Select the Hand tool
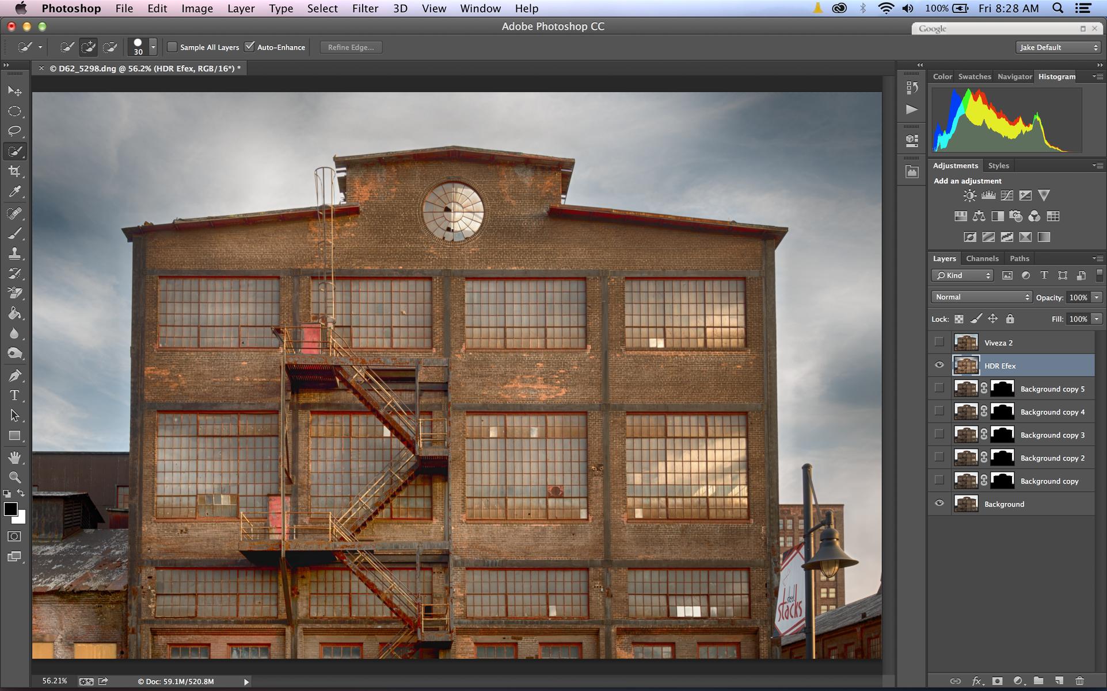The image size is (1107, 691). coord(14,458)
